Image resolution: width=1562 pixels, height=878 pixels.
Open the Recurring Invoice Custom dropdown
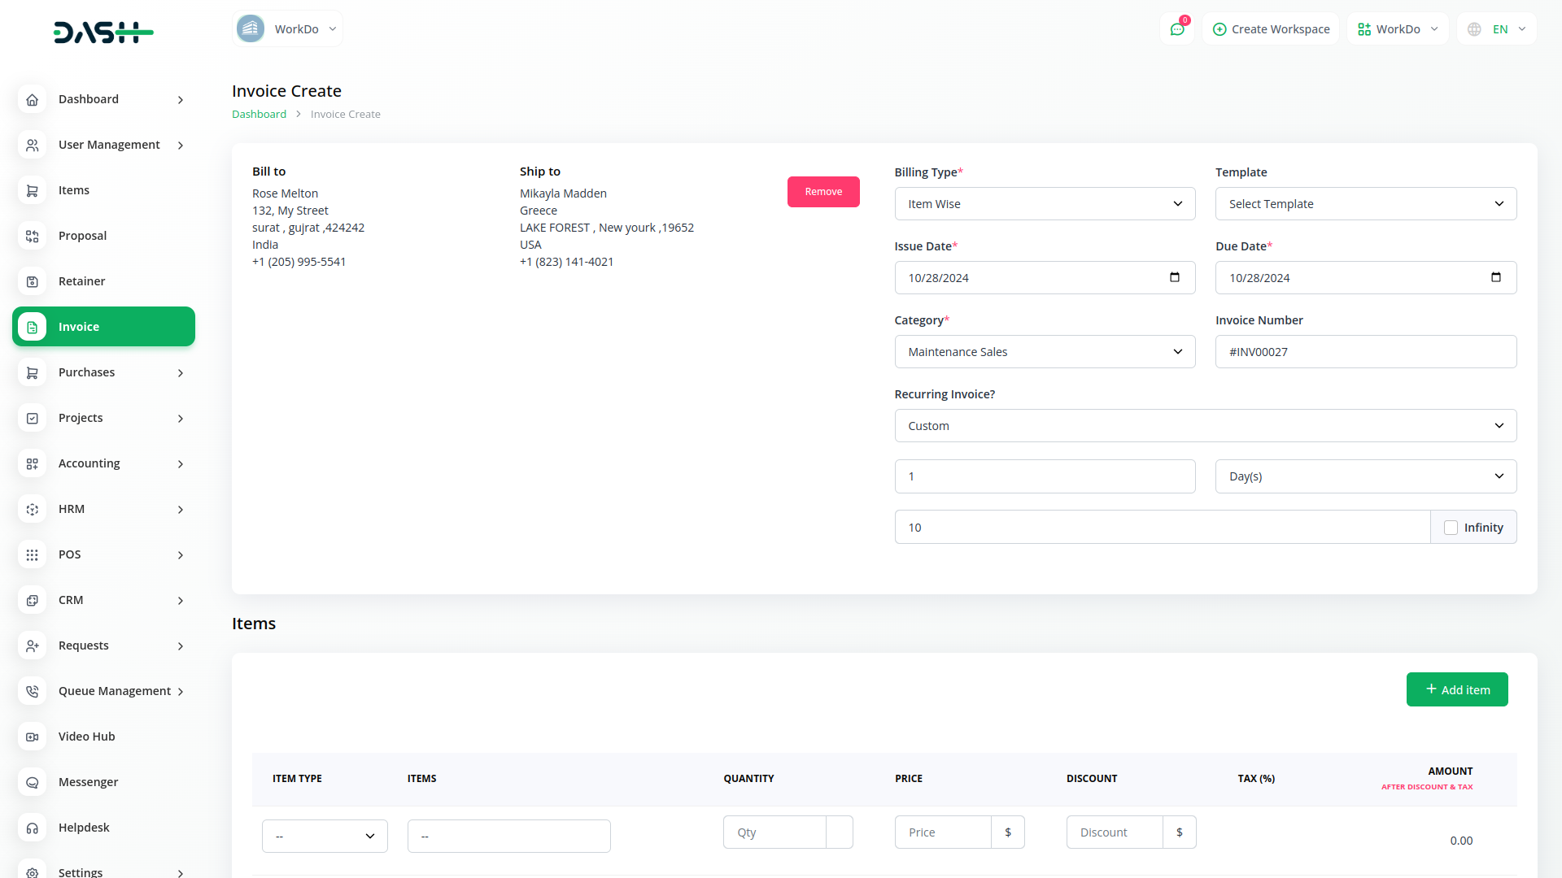tap(1205, 426)
